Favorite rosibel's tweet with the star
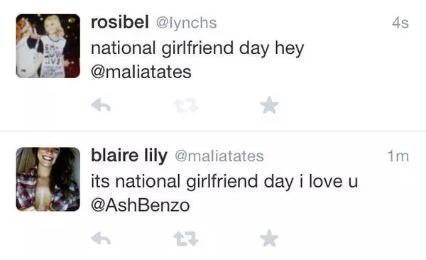Image resolution: width=426 pixels, height=260 pixels. point(269,105)
